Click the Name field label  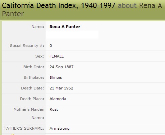click(x=38, y=27)
